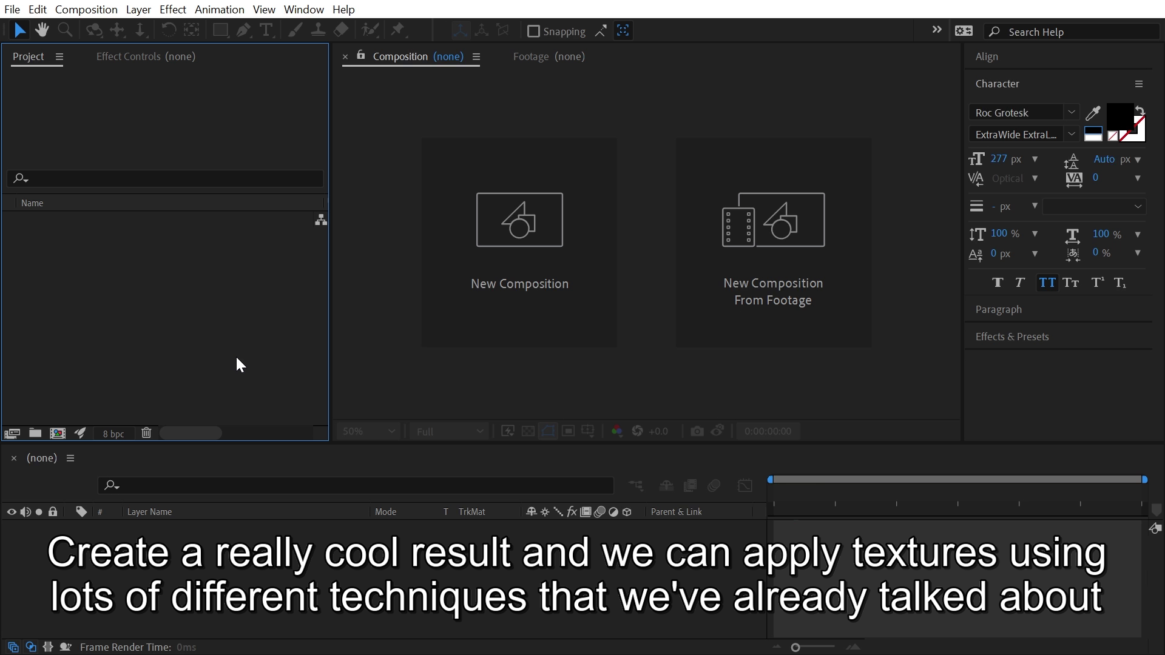Screen dimensions: 1165x655
Task: Enable the Snapping checkbox
Action: pos(533,32)
